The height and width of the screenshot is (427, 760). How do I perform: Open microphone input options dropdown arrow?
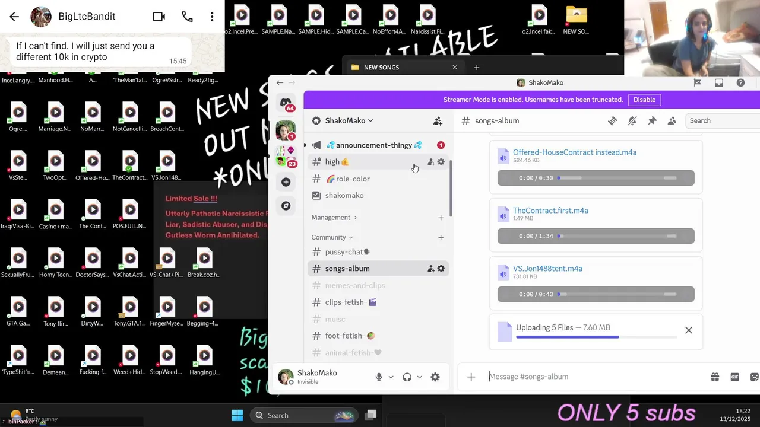391,377
